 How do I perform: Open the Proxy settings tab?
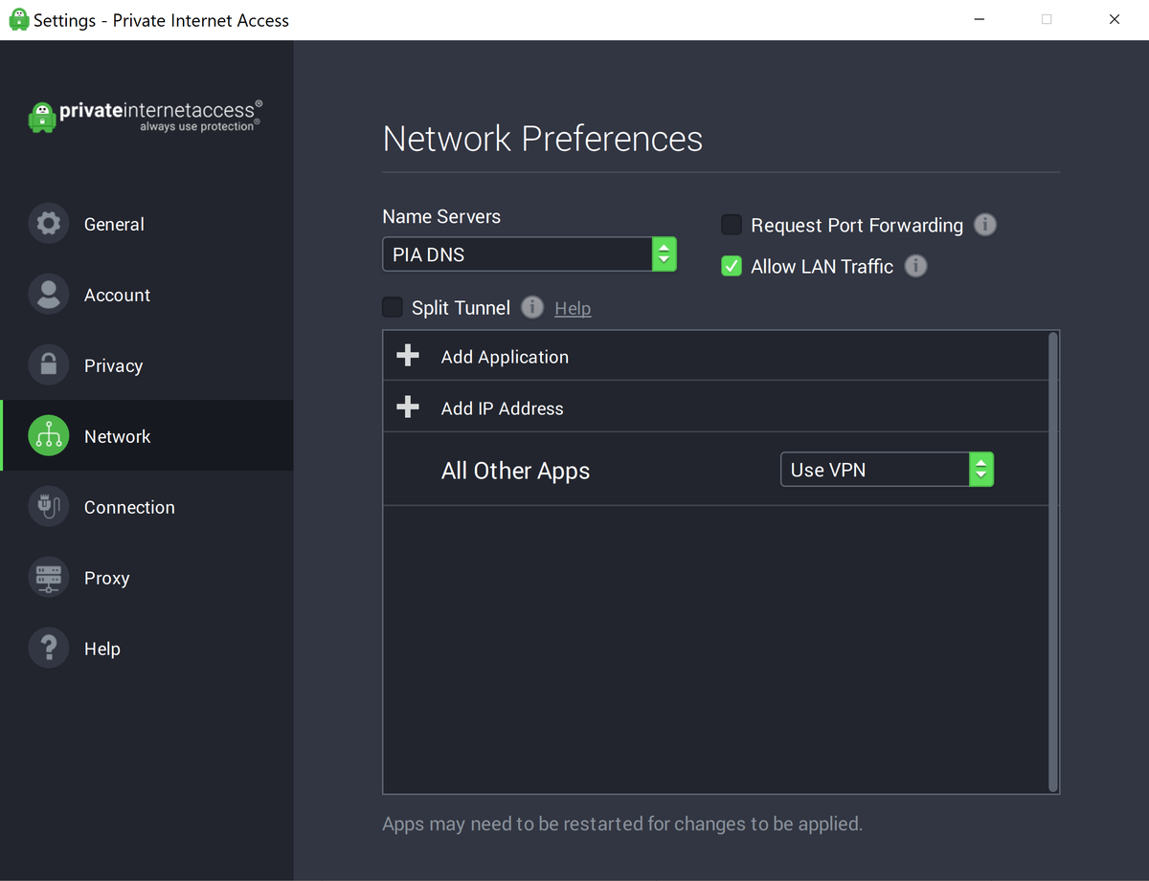click(146, 578)
